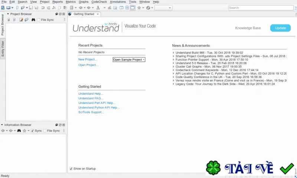297x178 pixels.
Task: Open the Annotations menu
Action: (x=118, y=2)
